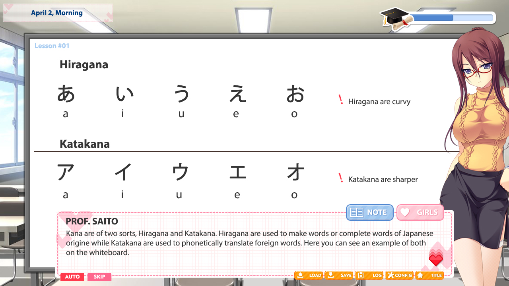Click the katakana character オ
Screen dimensions: 509x286
click(295, 172)
